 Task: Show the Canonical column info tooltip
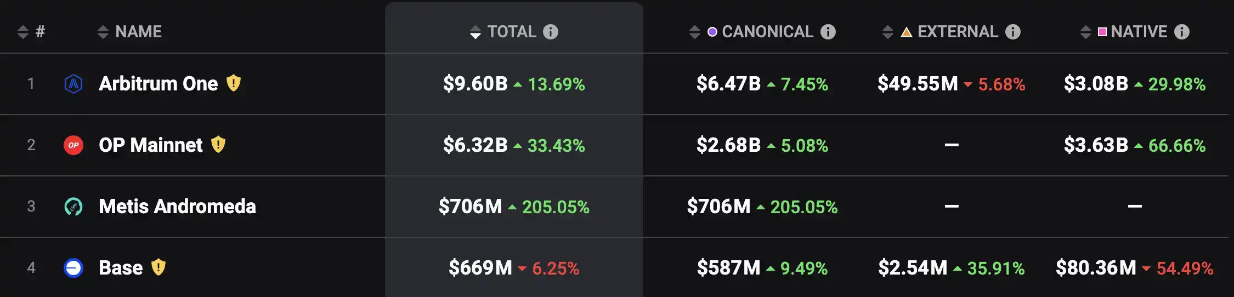[x=828, y=32]
